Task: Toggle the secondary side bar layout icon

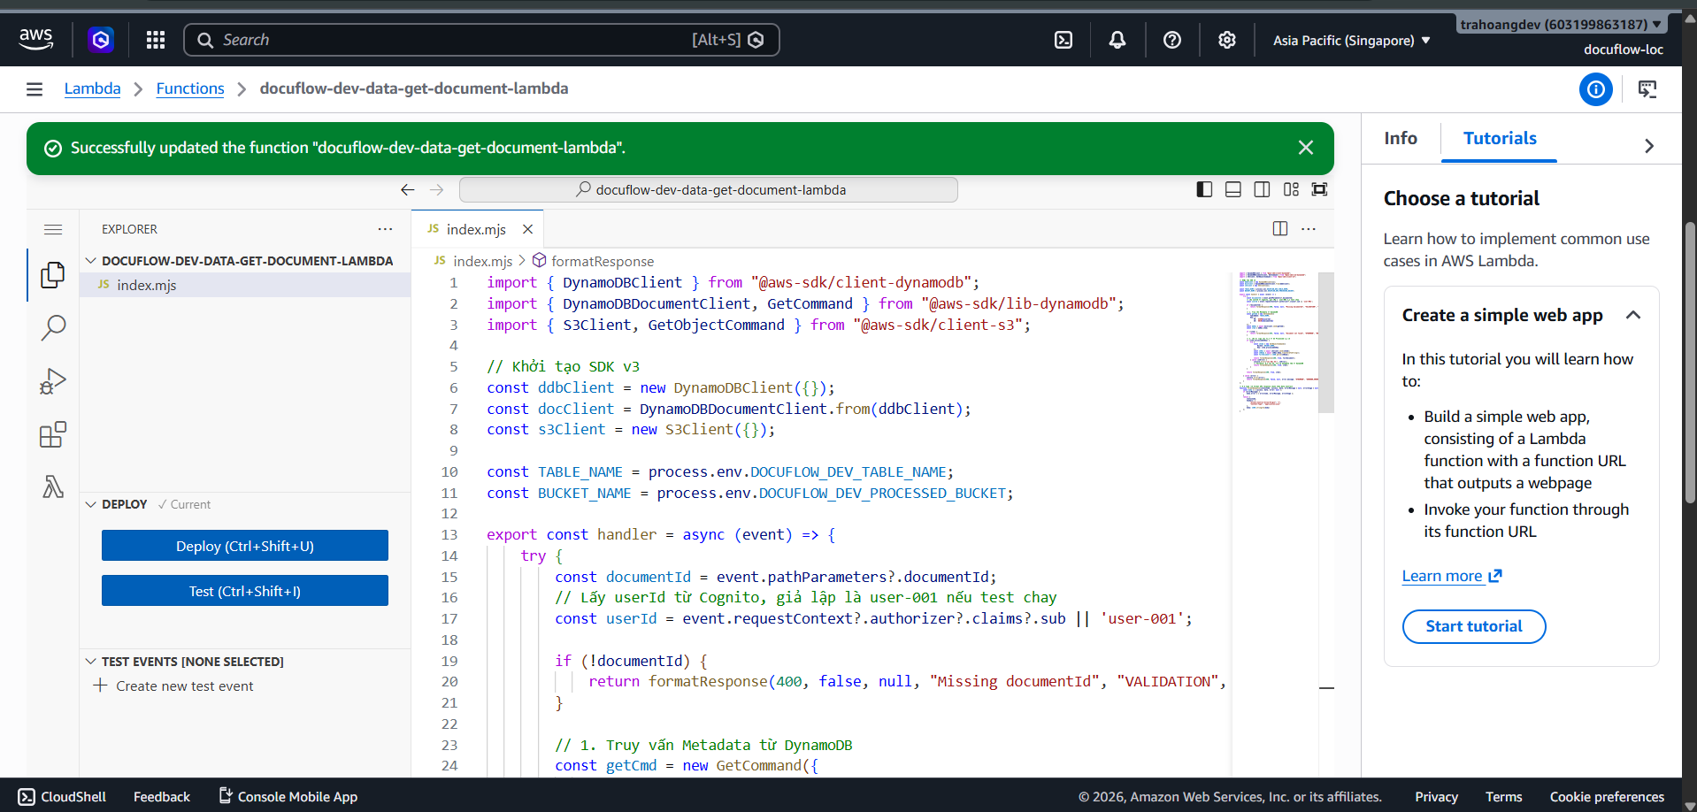Action: pos(1263,189)
